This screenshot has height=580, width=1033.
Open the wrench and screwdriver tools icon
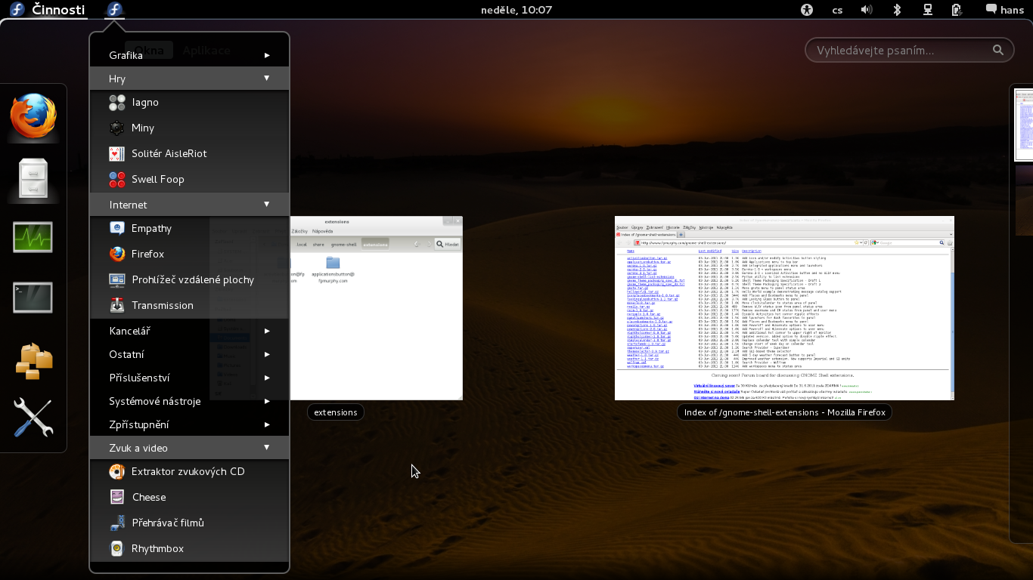pos(33,418)
